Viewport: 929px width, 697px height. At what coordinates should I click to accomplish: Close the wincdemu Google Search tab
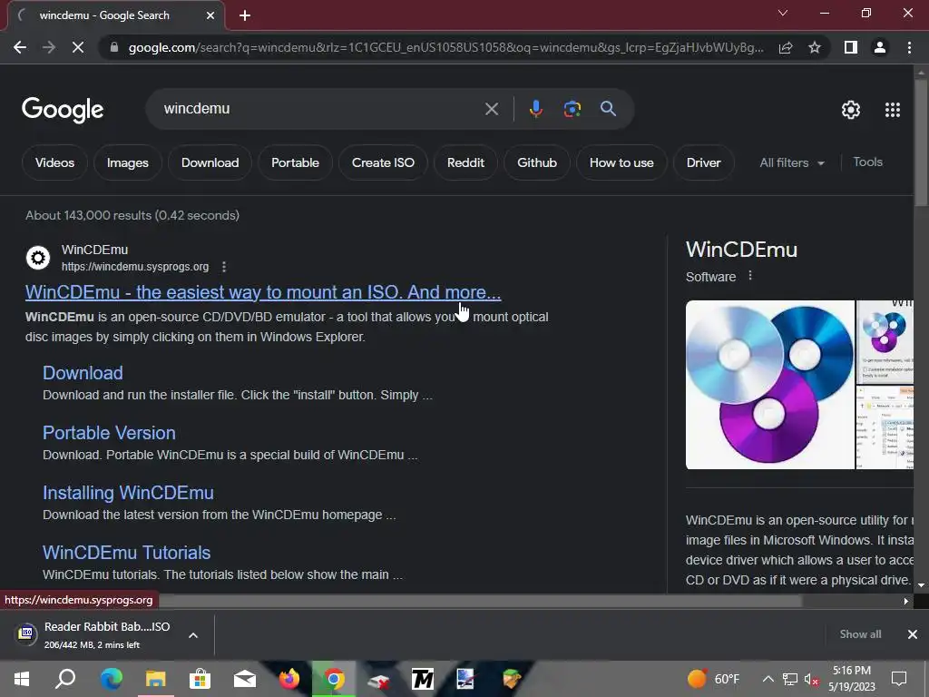pos(210,15)
